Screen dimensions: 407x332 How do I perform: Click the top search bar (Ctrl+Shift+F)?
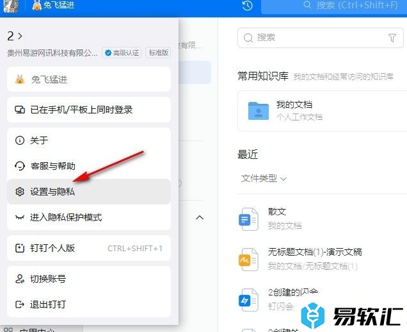coord(334,6)
